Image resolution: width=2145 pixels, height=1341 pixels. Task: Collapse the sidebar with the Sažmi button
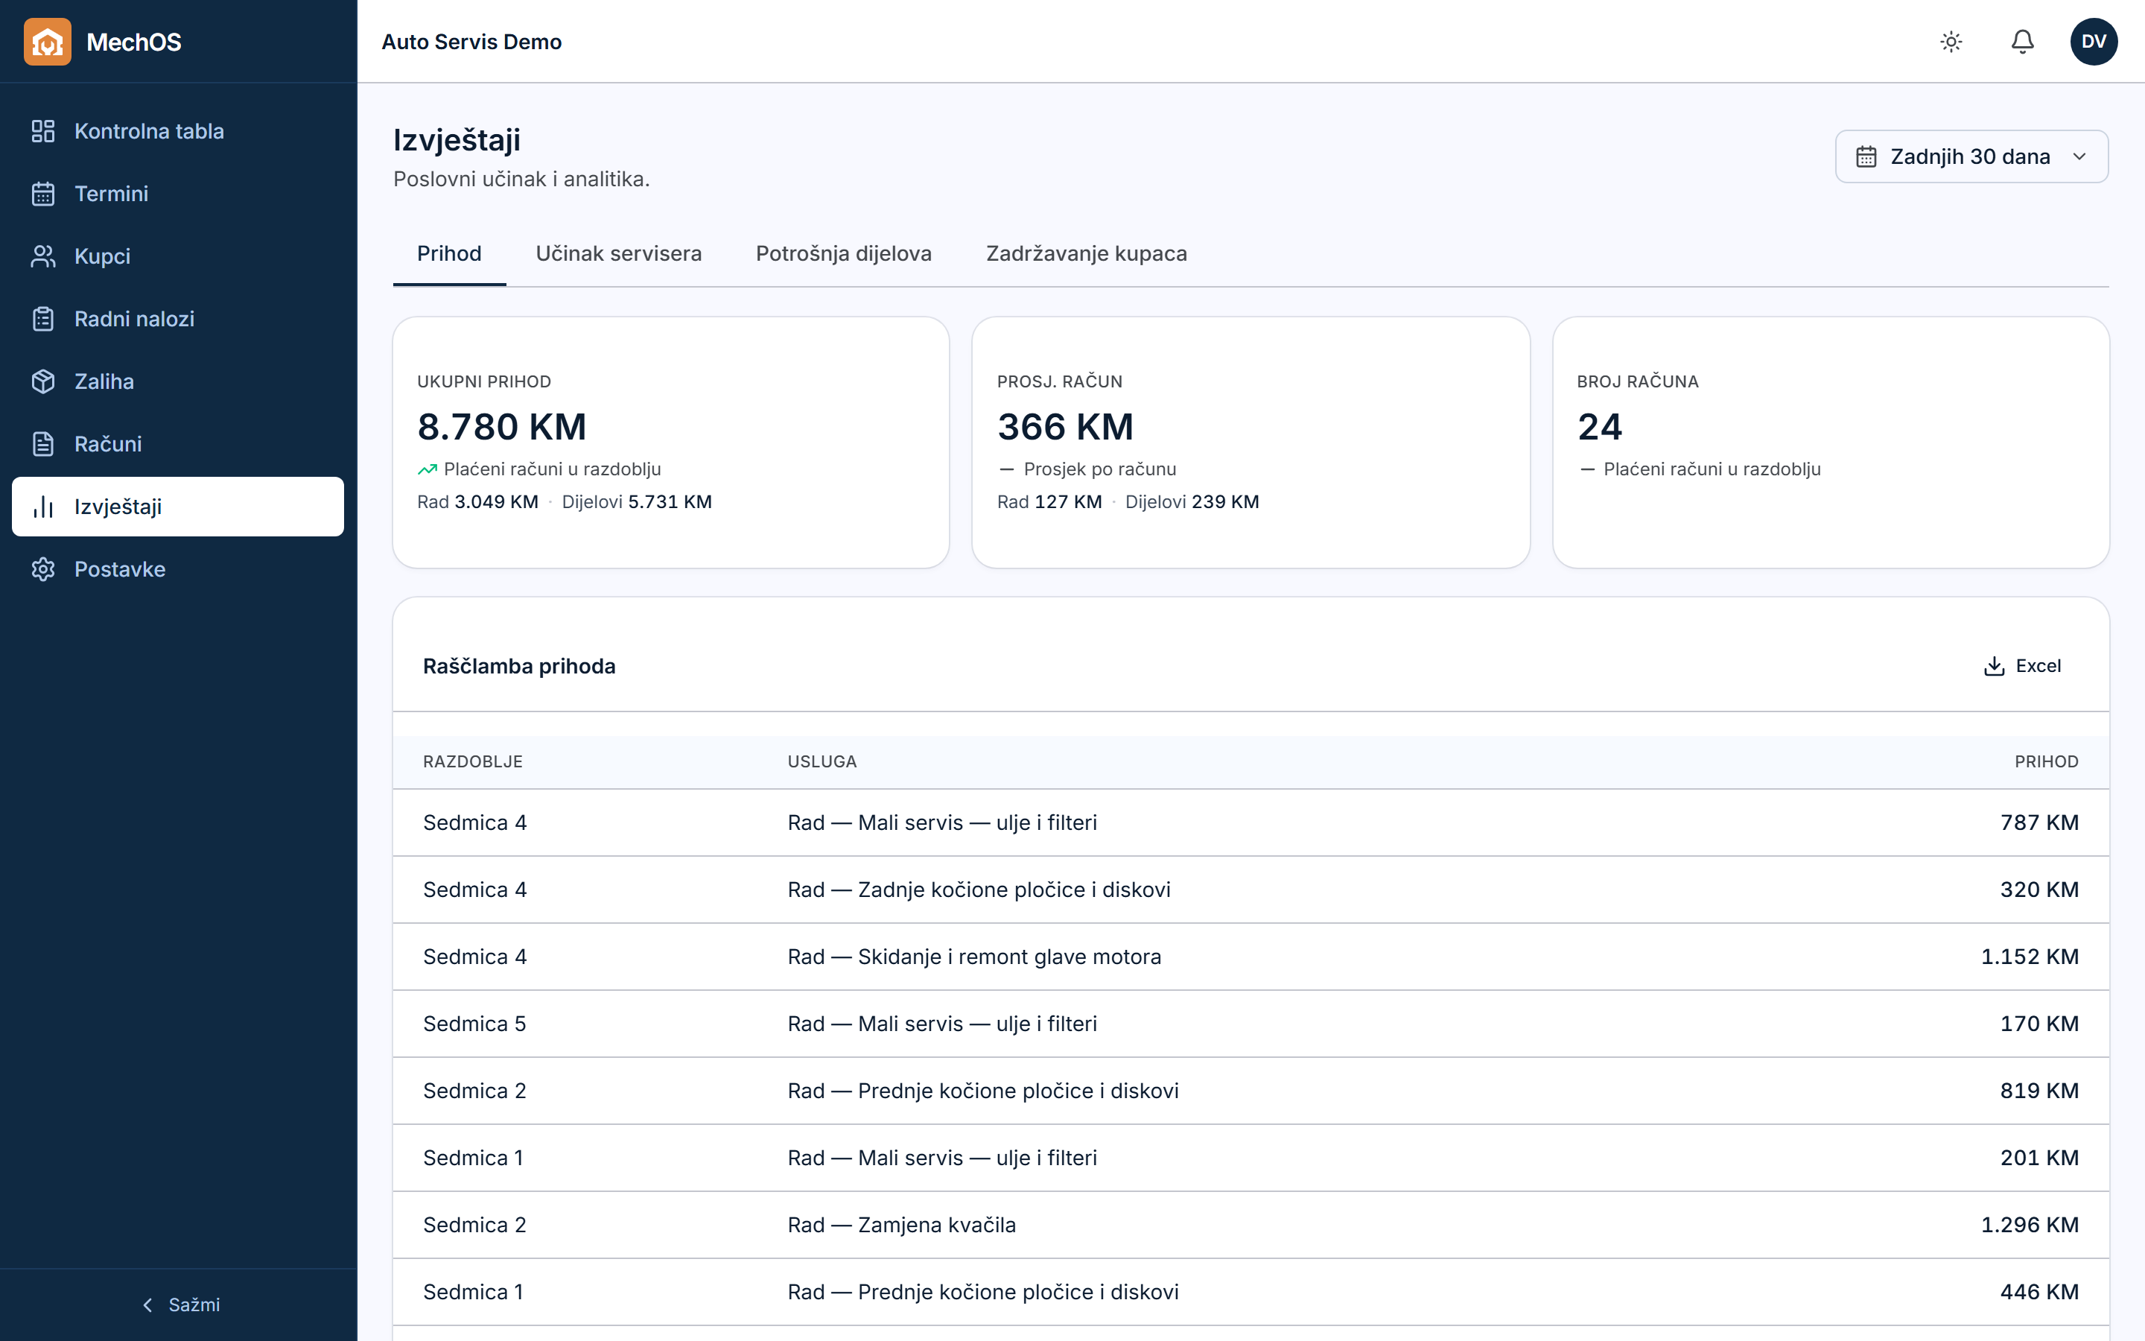pyautogui.click(x=180, y=1304)
